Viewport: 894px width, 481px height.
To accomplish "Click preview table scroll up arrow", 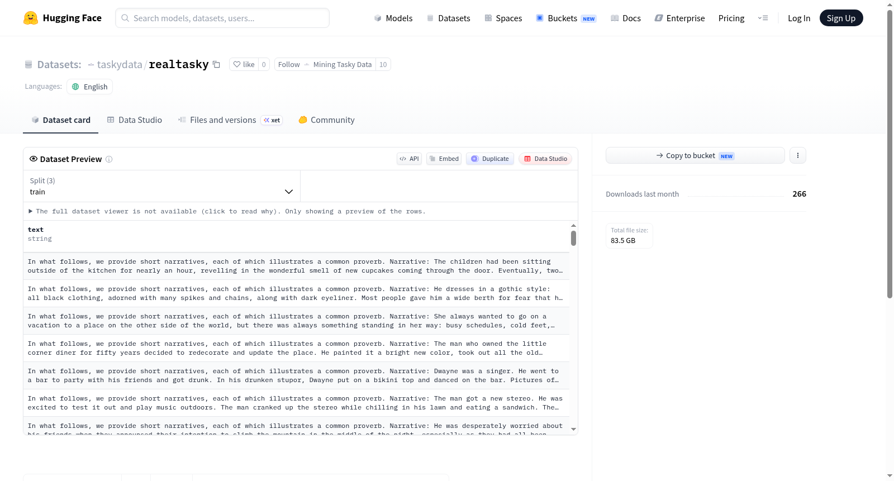I will 573,225.
